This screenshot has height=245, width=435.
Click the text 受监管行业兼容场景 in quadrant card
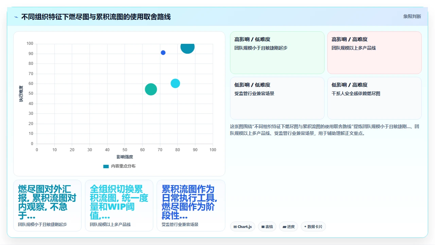pos(254,93)
